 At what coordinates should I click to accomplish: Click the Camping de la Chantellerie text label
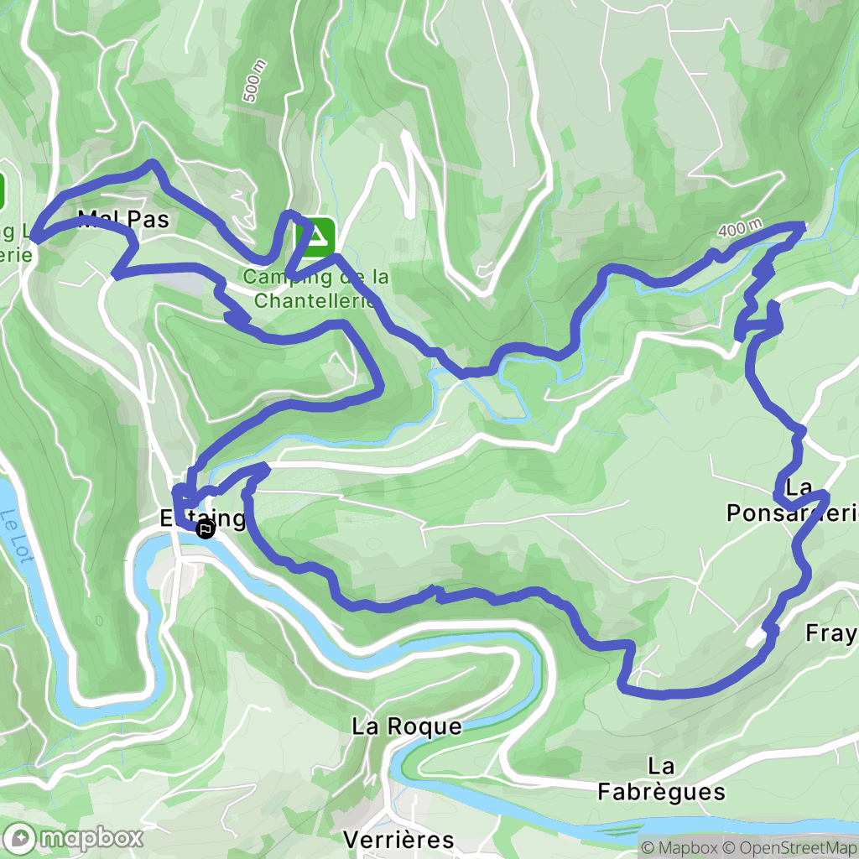(316, 289)
